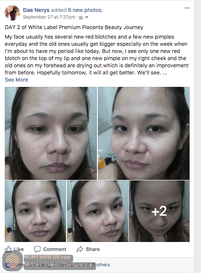Viewport: 201px width, 273px height.
Task: Click the Share button label
Action: click(x=93, y=249)
